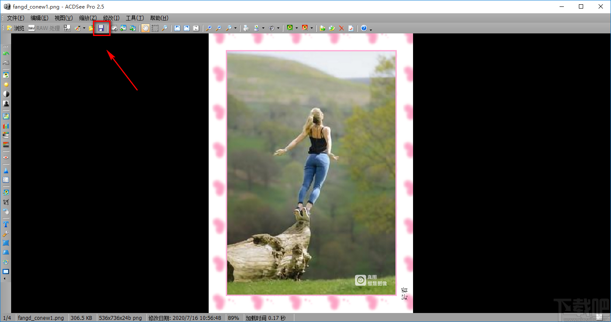Screen dimensions: 611x322
Task: Expand the red sunflower icon dropdown arrow
Action: tap(311, 28)
